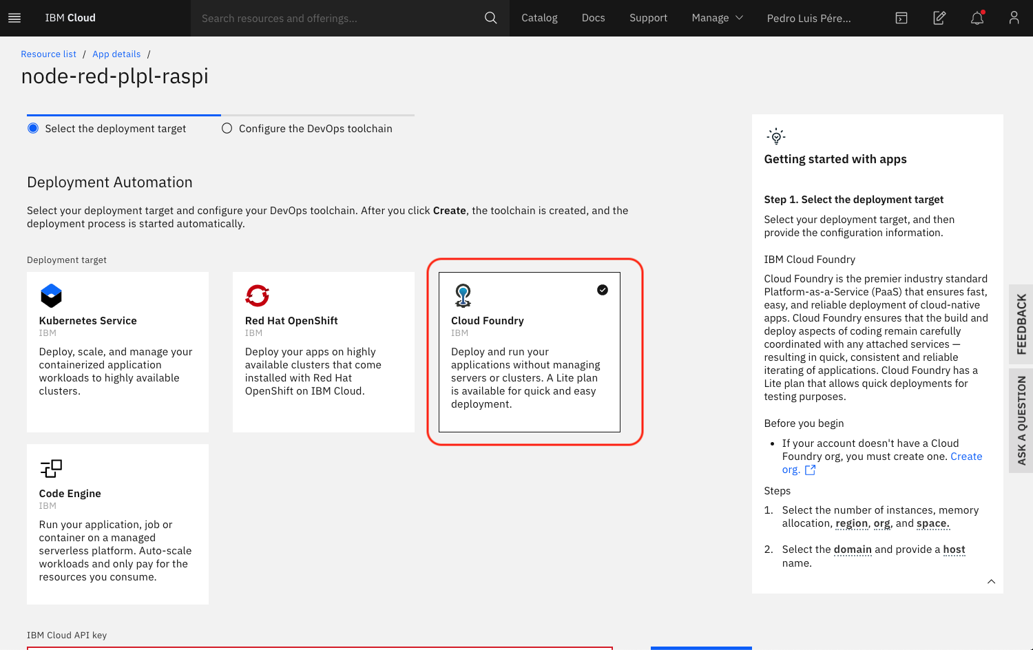
Task: Click external link icon beside Create org
Action: coord(811,470)
